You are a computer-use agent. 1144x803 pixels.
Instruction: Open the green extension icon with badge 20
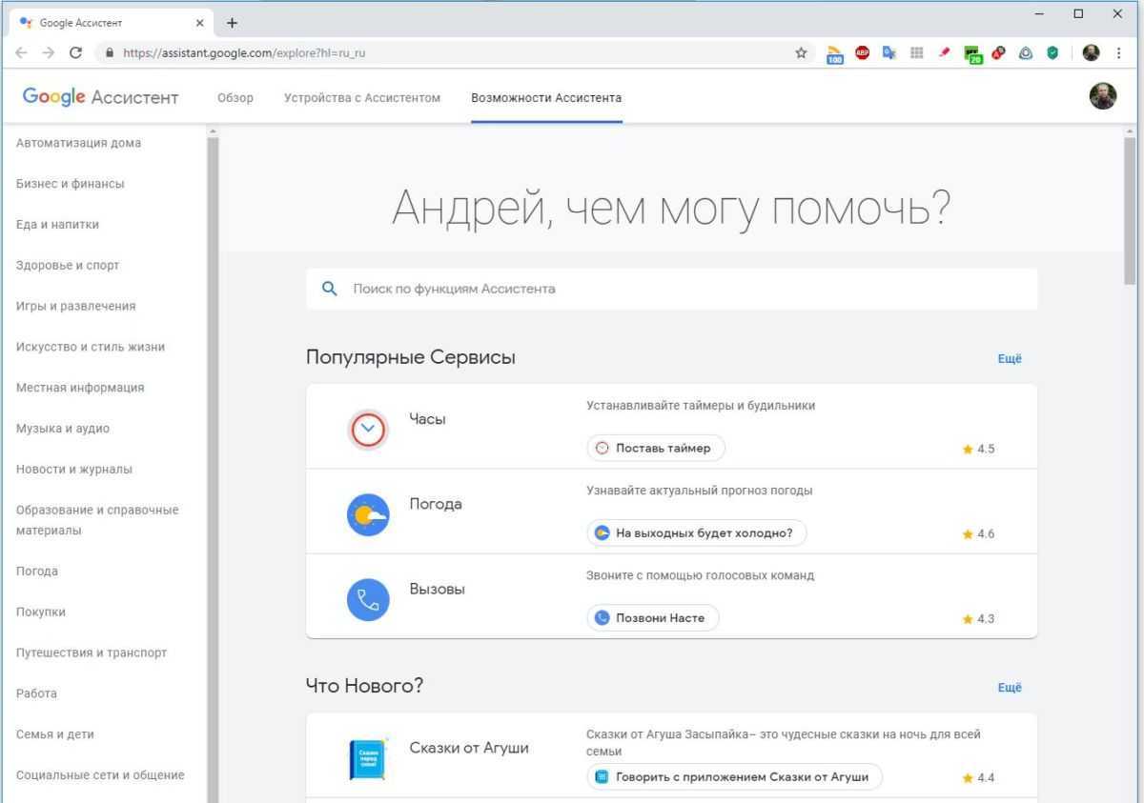click(x=972, y=53)
